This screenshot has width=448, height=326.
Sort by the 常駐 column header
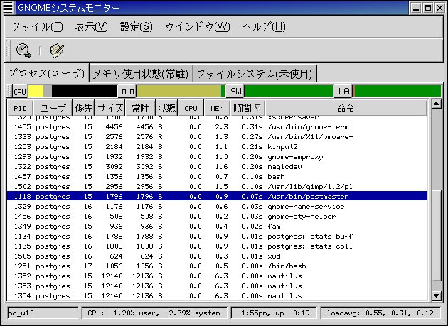tap(140, 108)
